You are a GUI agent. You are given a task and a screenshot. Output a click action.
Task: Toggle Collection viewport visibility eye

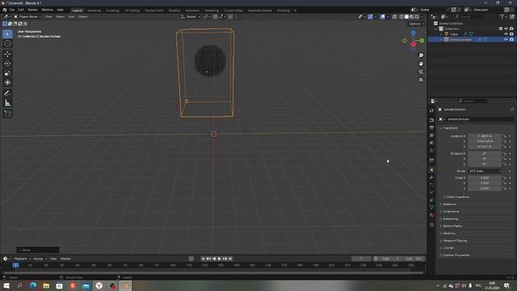point(506,29)
